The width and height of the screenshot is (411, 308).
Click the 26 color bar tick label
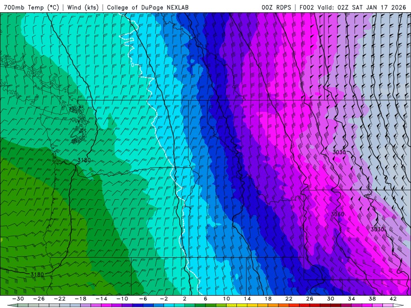click(310, 299)
